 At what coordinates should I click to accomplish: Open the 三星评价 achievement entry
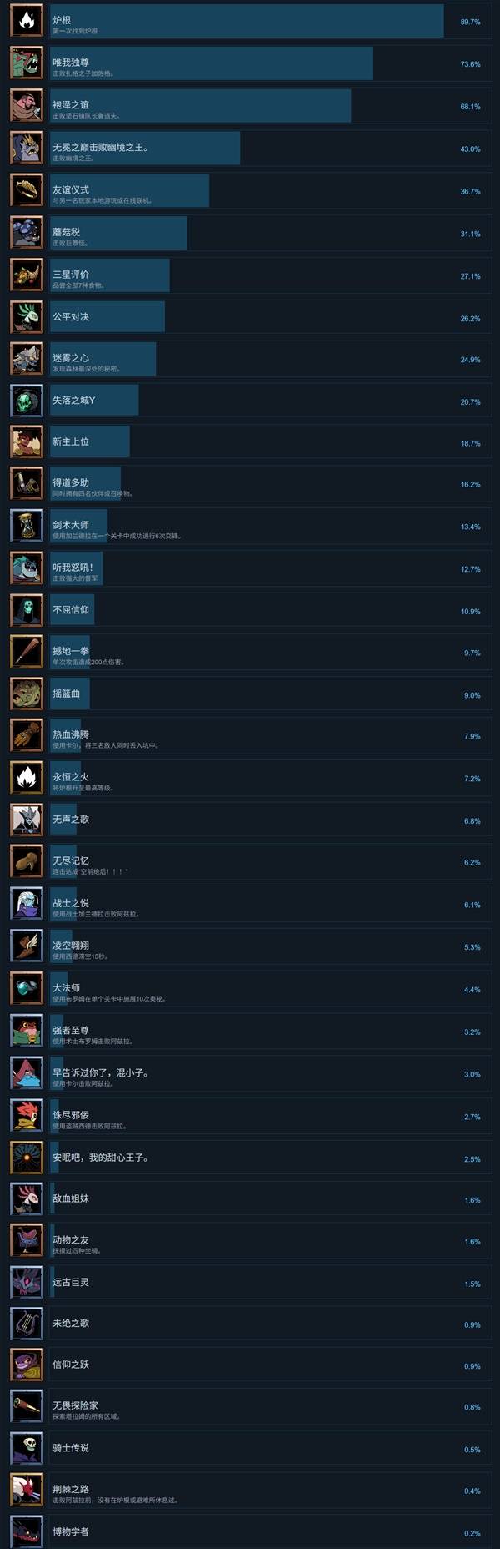tap(250, 275)
